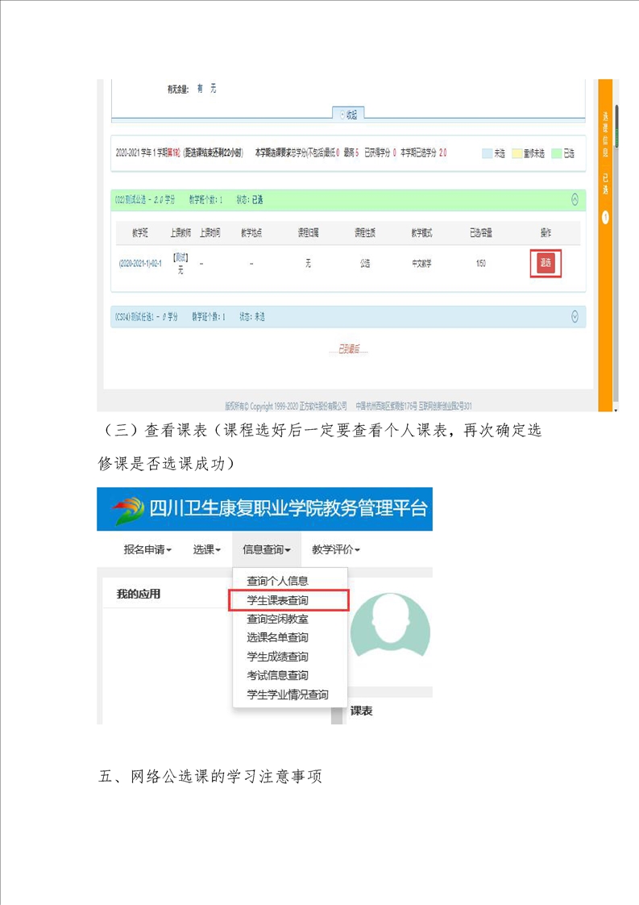Image resolution: width=639 pixels, height=905 pixels.
Task: Collapse the green 测试公选 course row chevron
Action: [x=574, y=199]
